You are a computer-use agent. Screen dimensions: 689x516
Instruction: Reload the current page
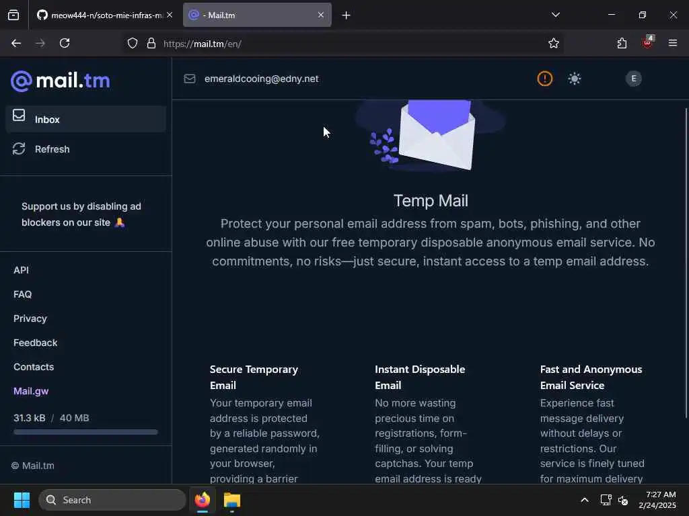[x=65, y=43]
